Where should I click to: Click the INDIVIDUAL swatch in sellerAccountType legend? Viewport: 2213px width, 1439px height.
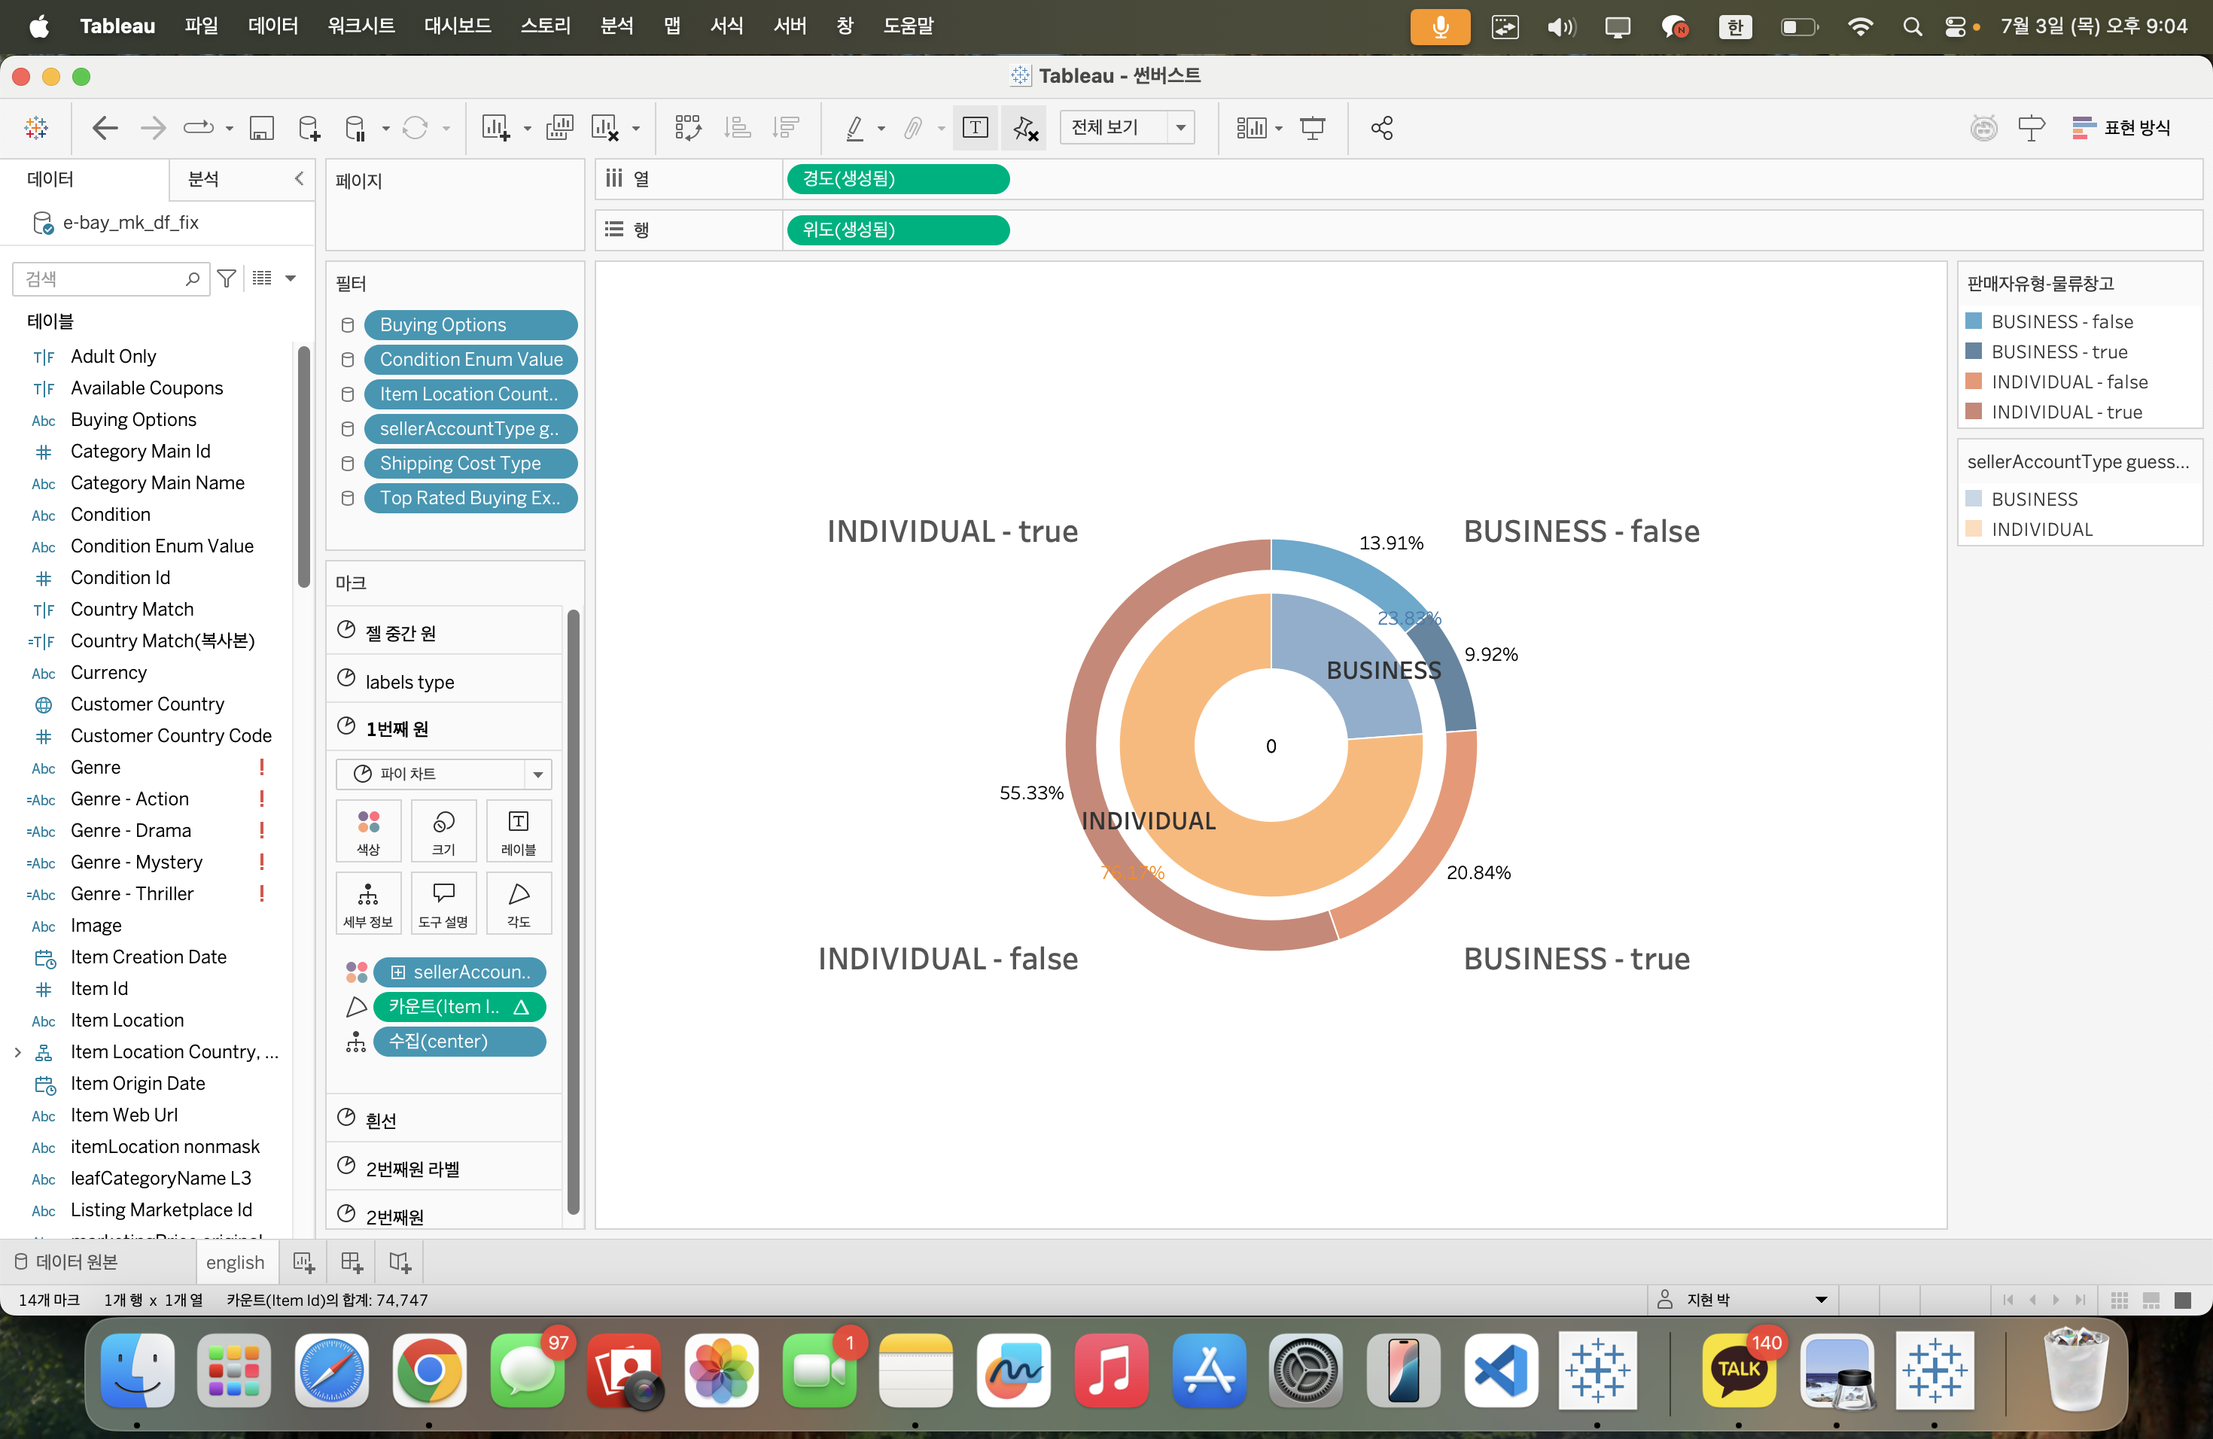pyautogui.click(x=1974, y=529)
